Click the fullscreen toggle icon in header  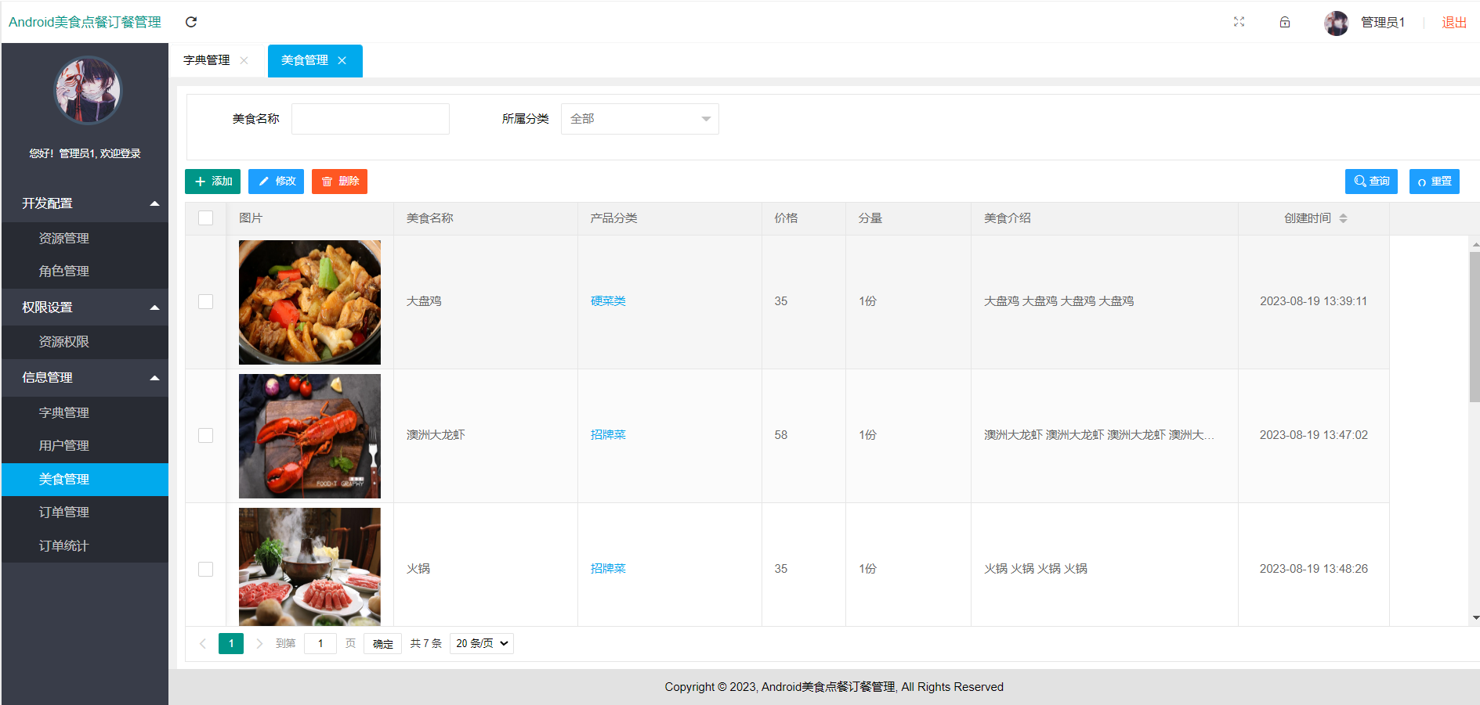point(1239,22)
